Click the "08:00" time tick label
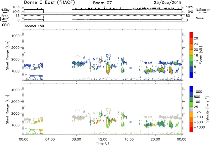The width and height of the screenshot is (210, 145). [76, 140]
